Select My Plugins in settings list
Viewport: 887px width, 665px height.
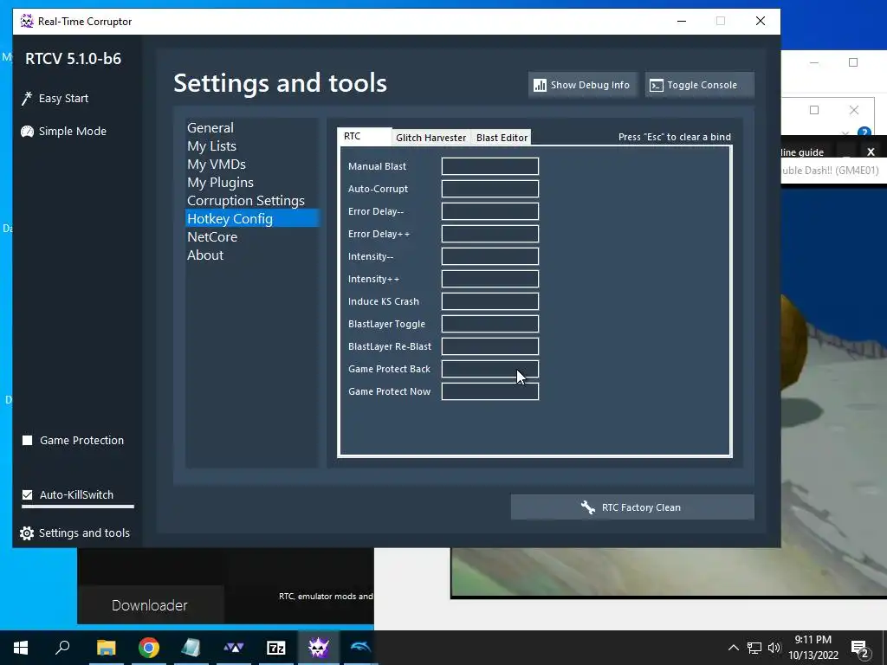tap(252, 182)
